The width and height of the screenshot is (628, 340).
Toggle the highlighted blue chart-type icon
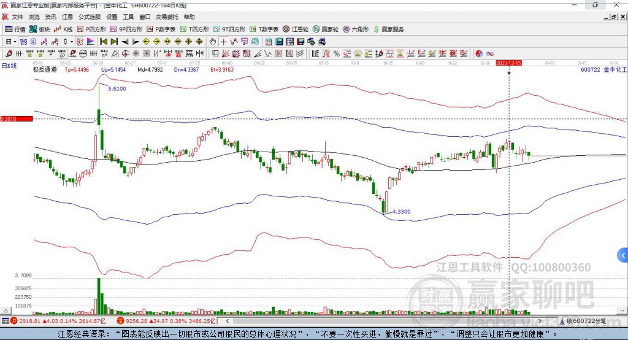(x=24, y=42)
